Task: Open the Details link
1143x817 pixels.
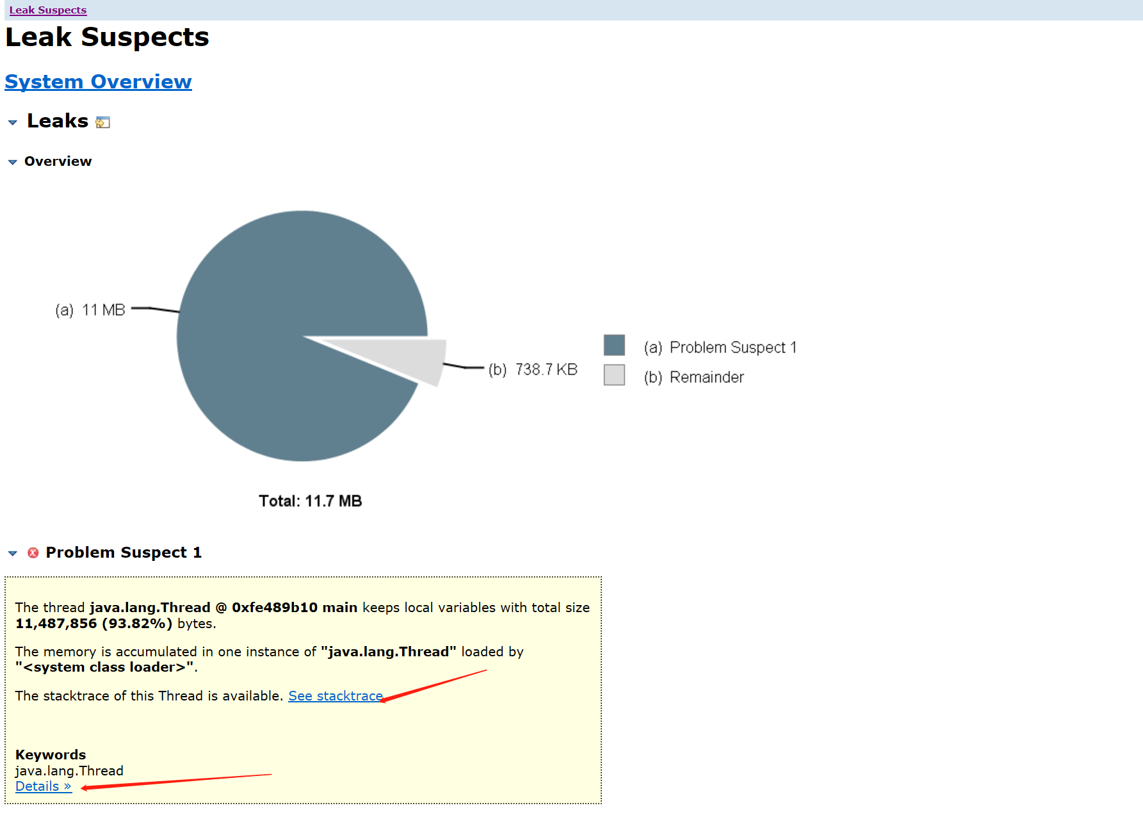Action: point(44,786)
